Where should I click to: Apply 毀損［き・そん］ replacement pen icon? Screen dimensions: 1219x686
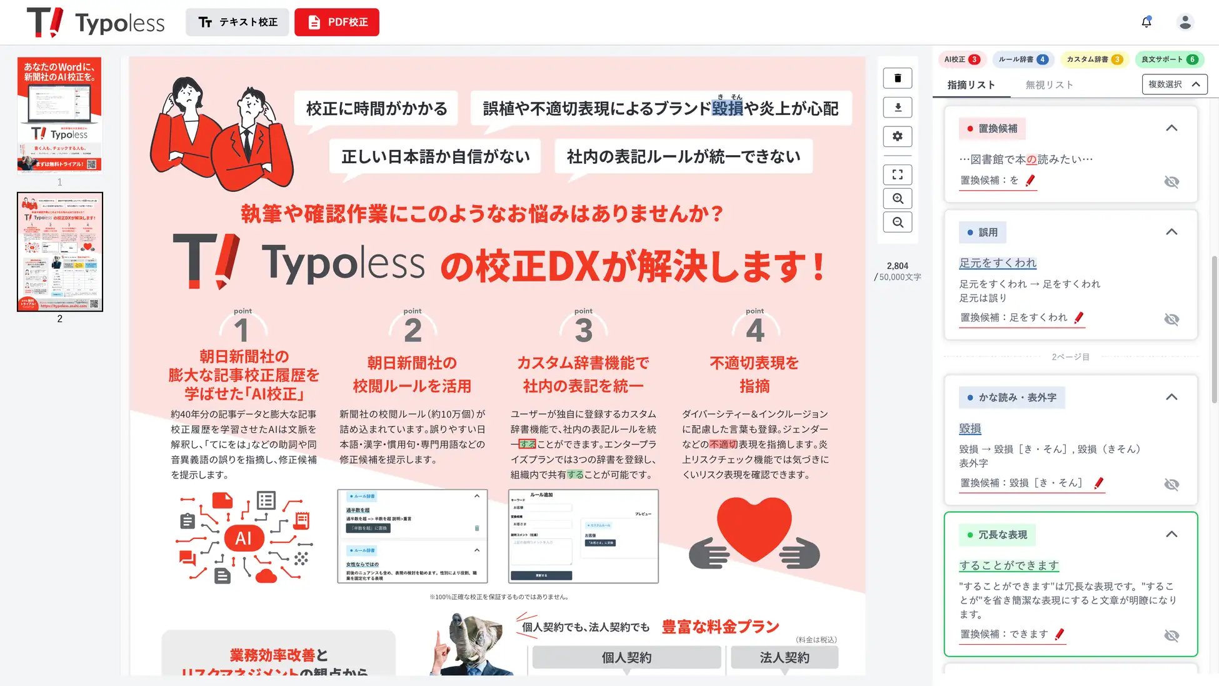(1098, 483)
